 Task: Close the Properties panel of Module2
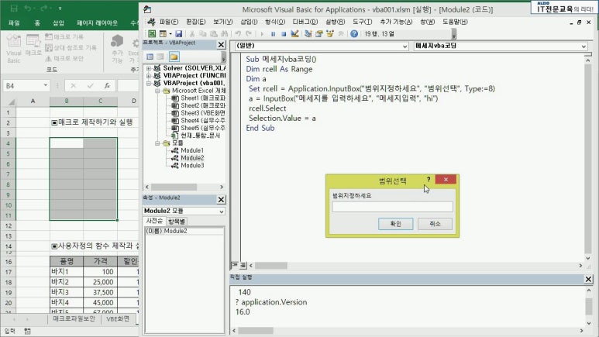(x=221, y=199)
